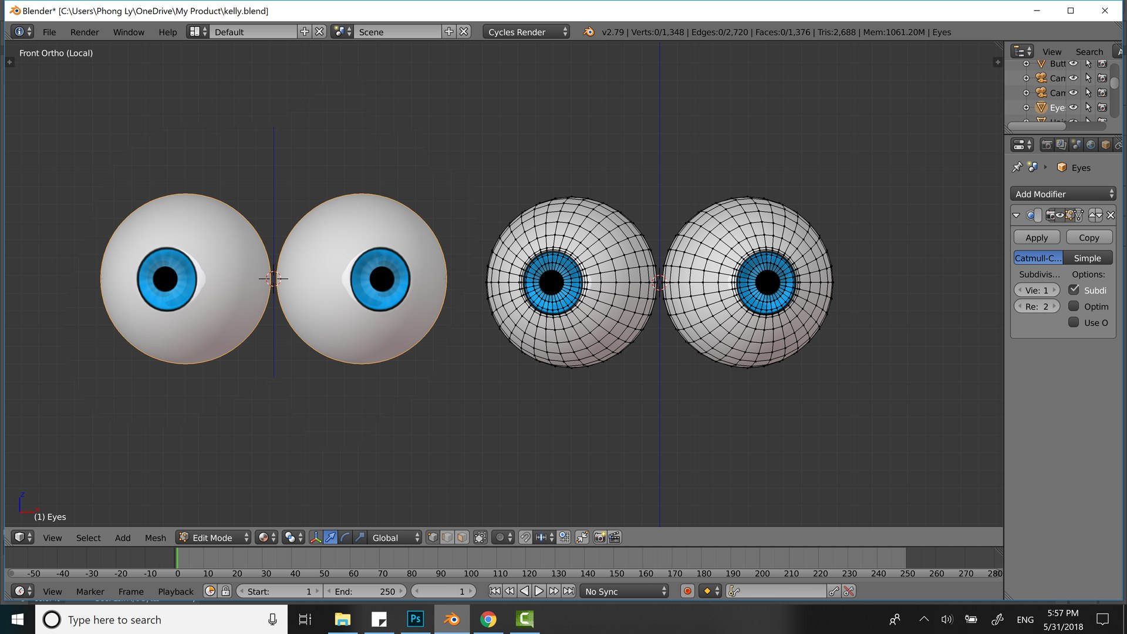This screenshot has width=1127, height=634.
Task: Toggle visibility eye of Eyes object
Action: click(1073, 107)
